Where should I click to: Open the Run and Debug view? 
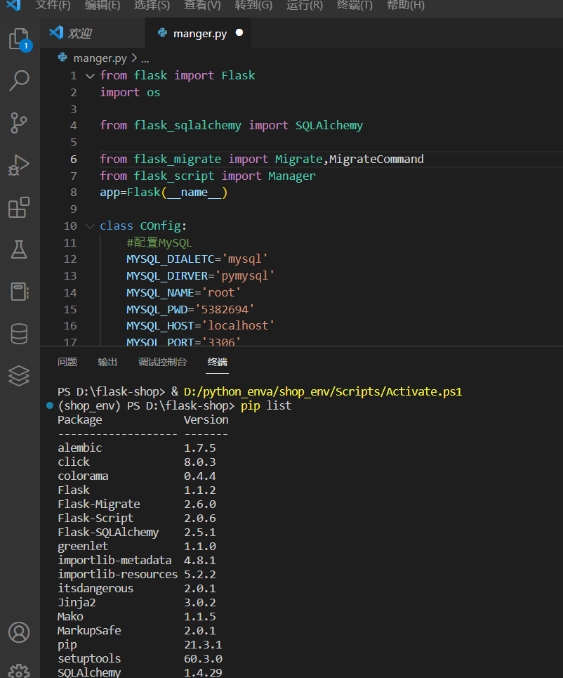click(x=18, y=164)
